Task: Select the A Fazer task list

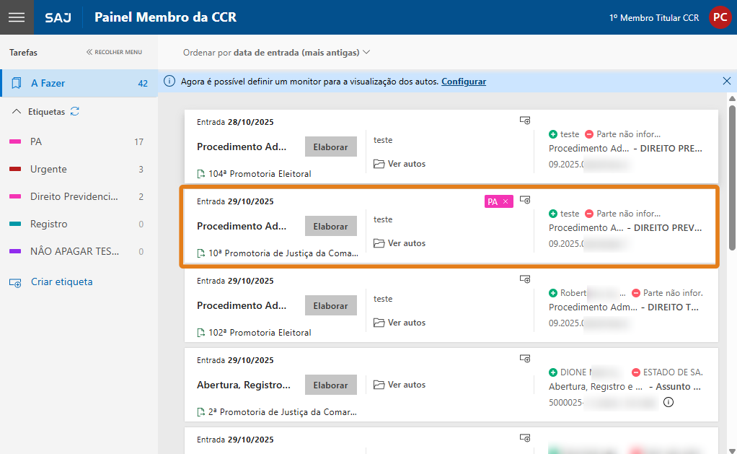Action: [x=48, y=84]
